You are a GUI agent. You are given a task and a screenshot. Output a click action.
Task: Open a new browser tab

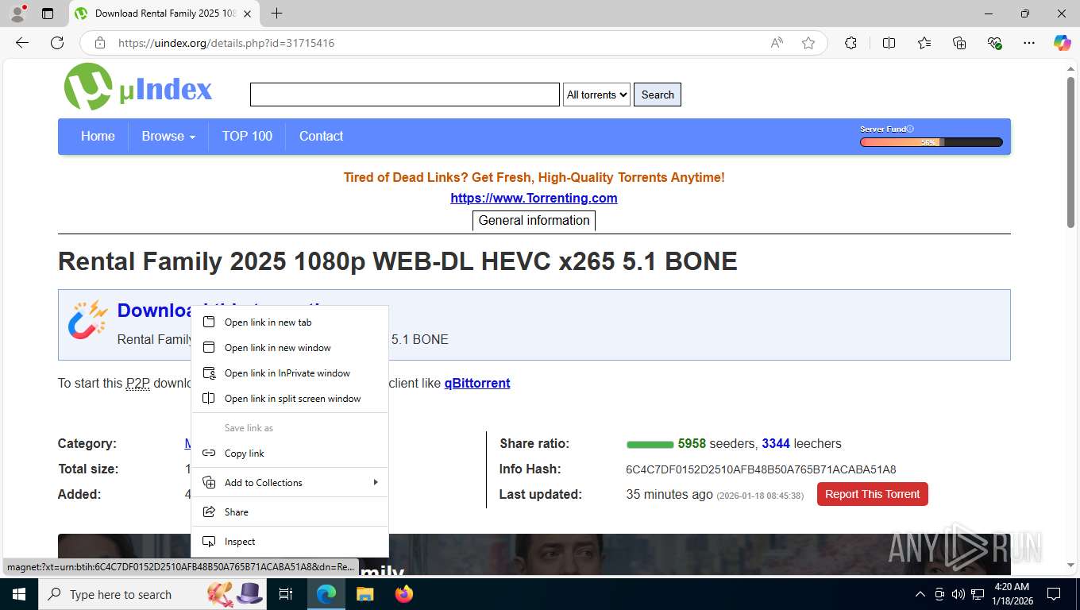coord(276,14)
